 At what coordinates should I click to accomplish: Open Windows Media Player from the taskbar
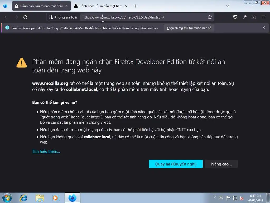click(56, 198)
